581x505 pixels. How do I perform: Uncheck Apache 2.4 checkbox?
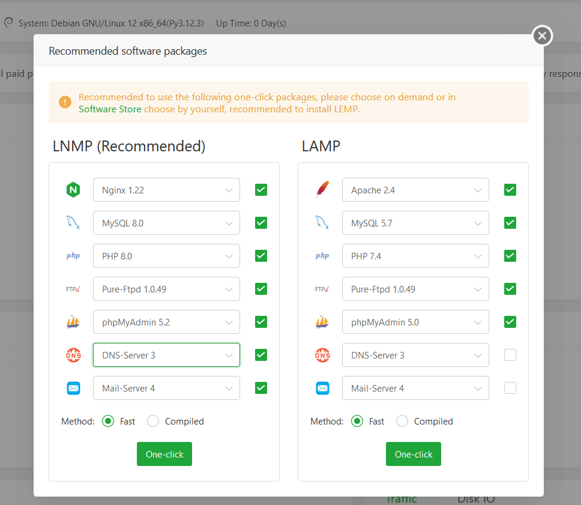coord(510,190)
